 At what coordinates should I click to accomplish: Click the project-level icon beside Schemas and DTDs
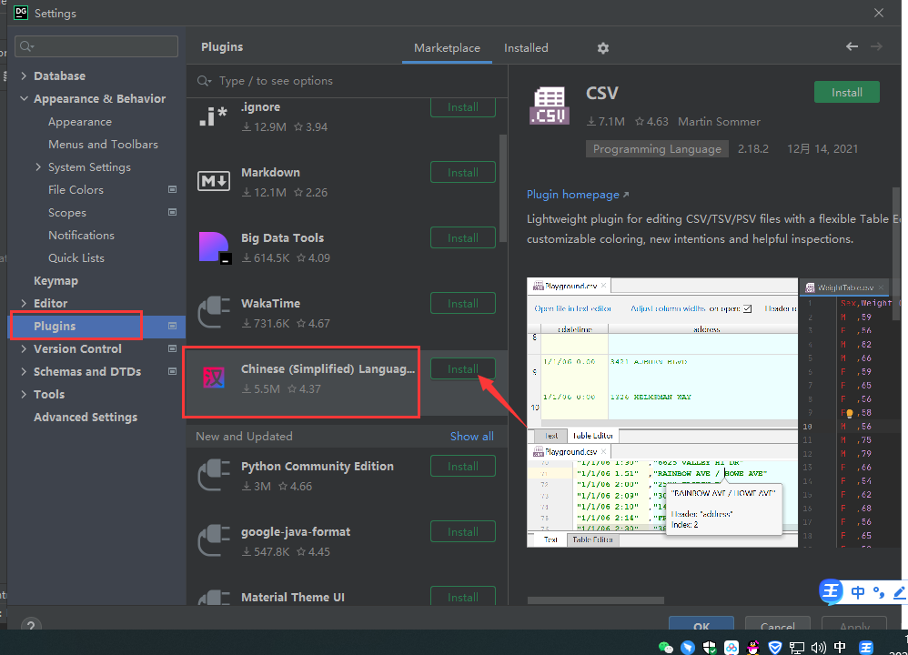click(x=172, y=371)
